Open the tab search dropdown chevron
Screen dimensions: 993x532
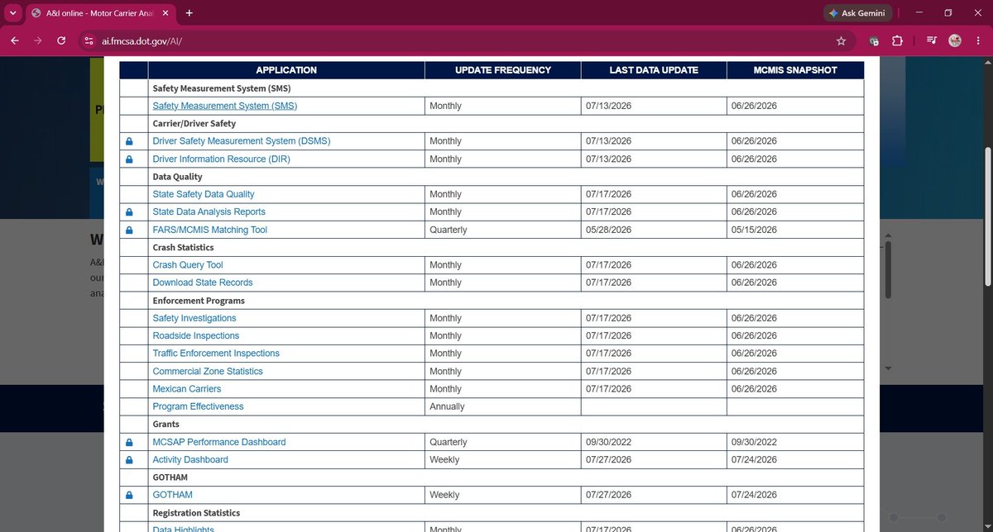point(12,13)
